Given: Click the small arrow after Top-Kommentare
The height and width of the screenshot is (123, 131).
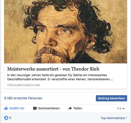Looking at the screenshot, I should tap(126, 117).
